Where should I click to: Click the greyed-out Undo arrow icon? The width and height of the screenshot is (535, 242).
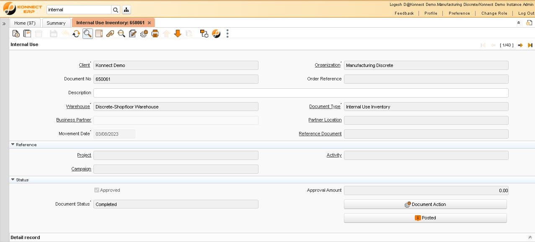pyautogui.click(x=65, y=34)
